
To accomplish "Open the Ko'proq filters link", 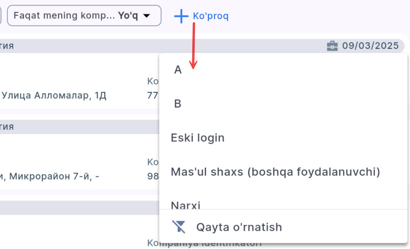I will (210, 16).
